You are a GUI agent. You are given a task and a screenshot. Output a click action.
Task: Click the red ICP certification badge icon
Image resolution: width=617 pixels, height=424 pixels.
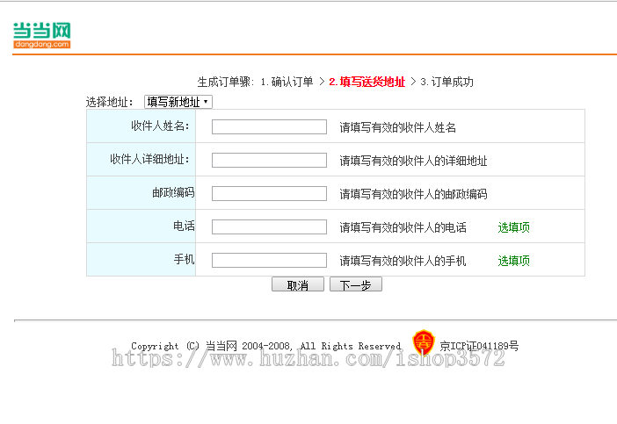click(424, 341)
